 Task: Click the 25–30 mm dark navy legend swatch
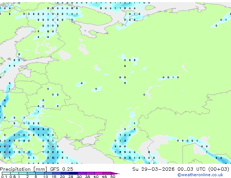[74, 173]
